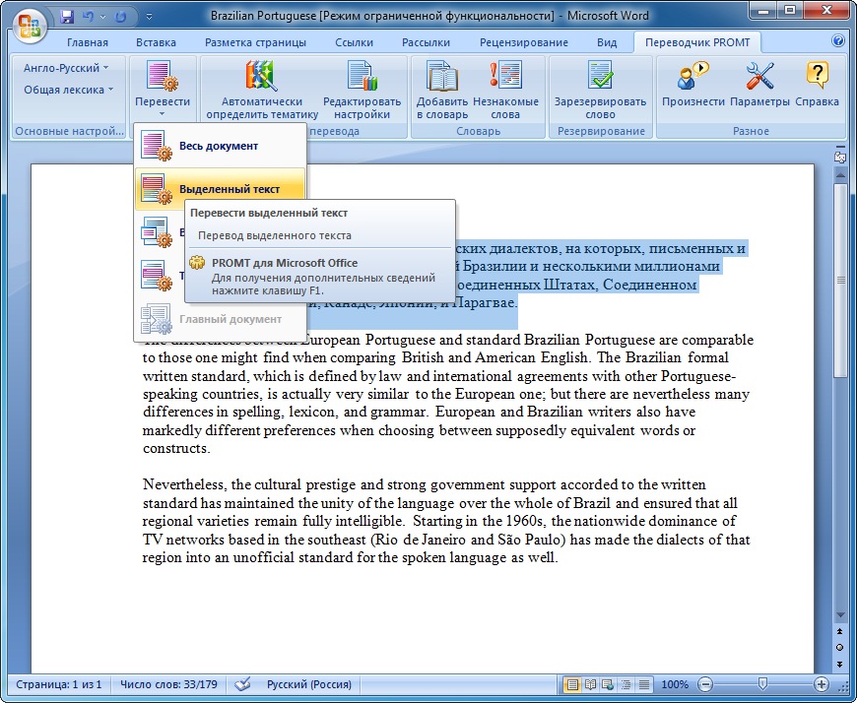The height and width of the screenshot is (703, 857).
Task: Save document via Quick Access toolbar
Action: [x=67, y=17]
